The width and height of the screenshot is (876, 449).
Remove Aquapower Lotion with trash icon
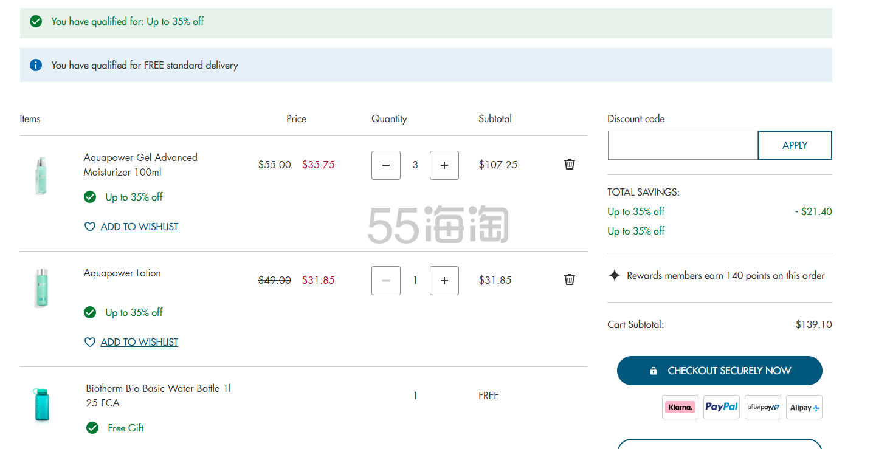570,279
